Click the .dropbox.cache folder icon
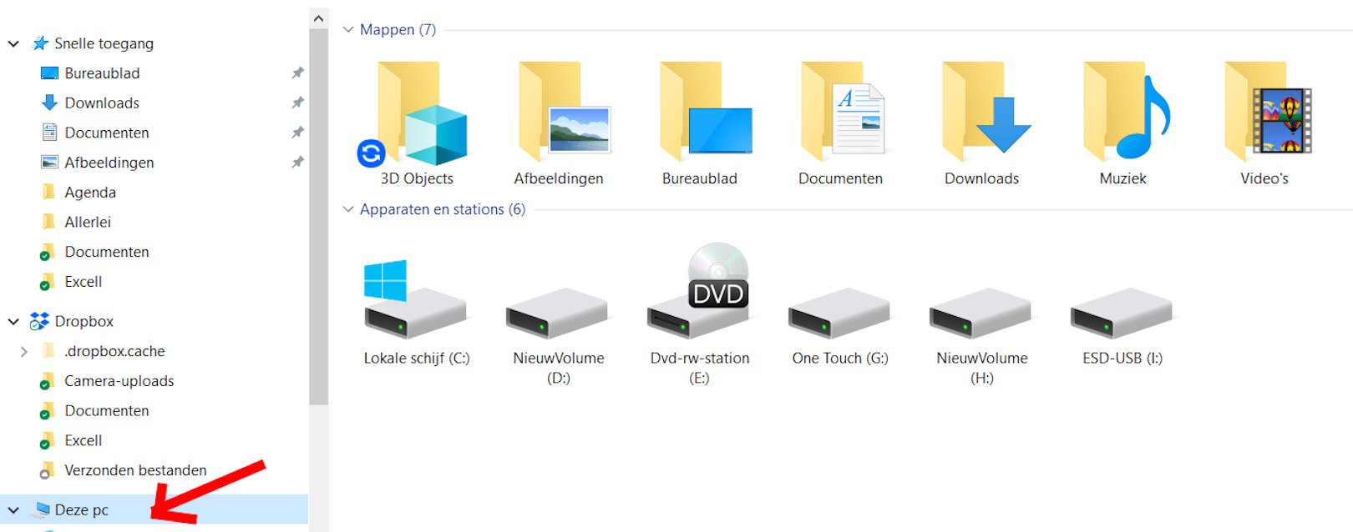 tap(49, 351)
